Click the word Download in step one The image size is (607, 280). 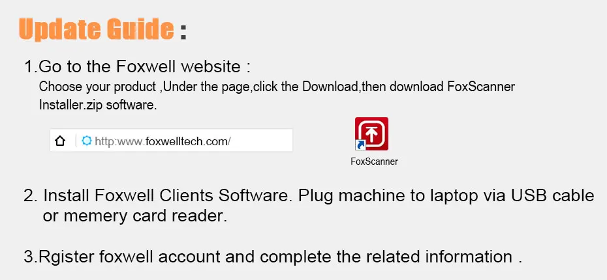[x=330, y=87]
